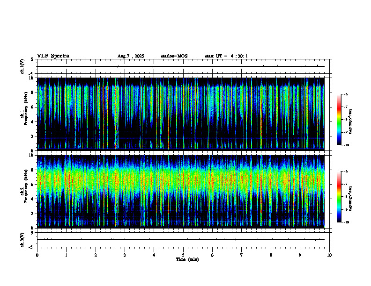371x286 pixels.
Task: Click the "Aug.7, 2025" date label
Action: pyautogui.click(x=131, y=56)
